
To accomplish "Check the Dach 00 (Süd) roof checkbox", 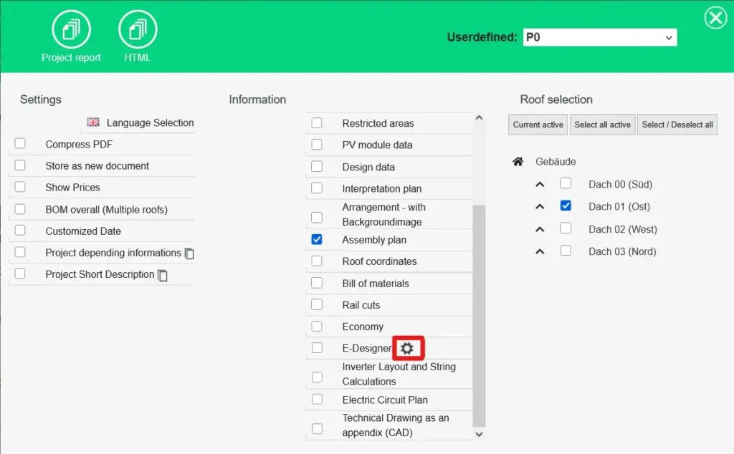I will (566, 183).
